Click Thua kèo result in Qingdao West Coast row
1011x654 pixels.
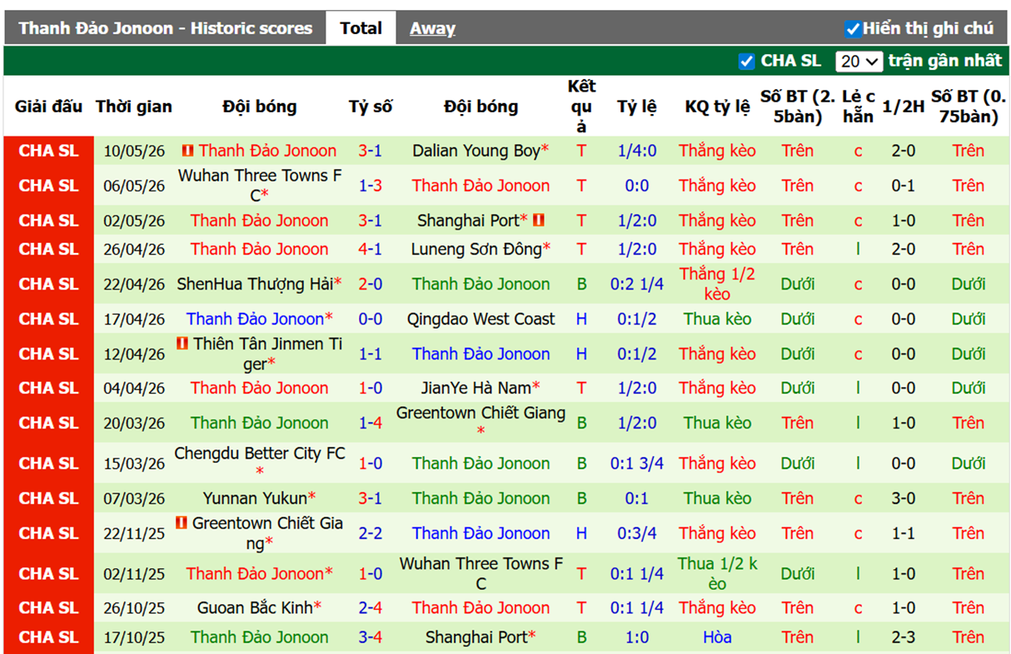tap(717, 319)
